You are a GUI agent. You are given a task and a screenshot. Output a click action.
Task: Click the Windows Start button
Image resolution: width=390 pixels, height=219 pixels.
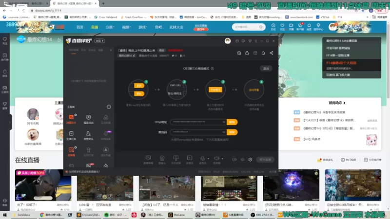click(4, 215)
